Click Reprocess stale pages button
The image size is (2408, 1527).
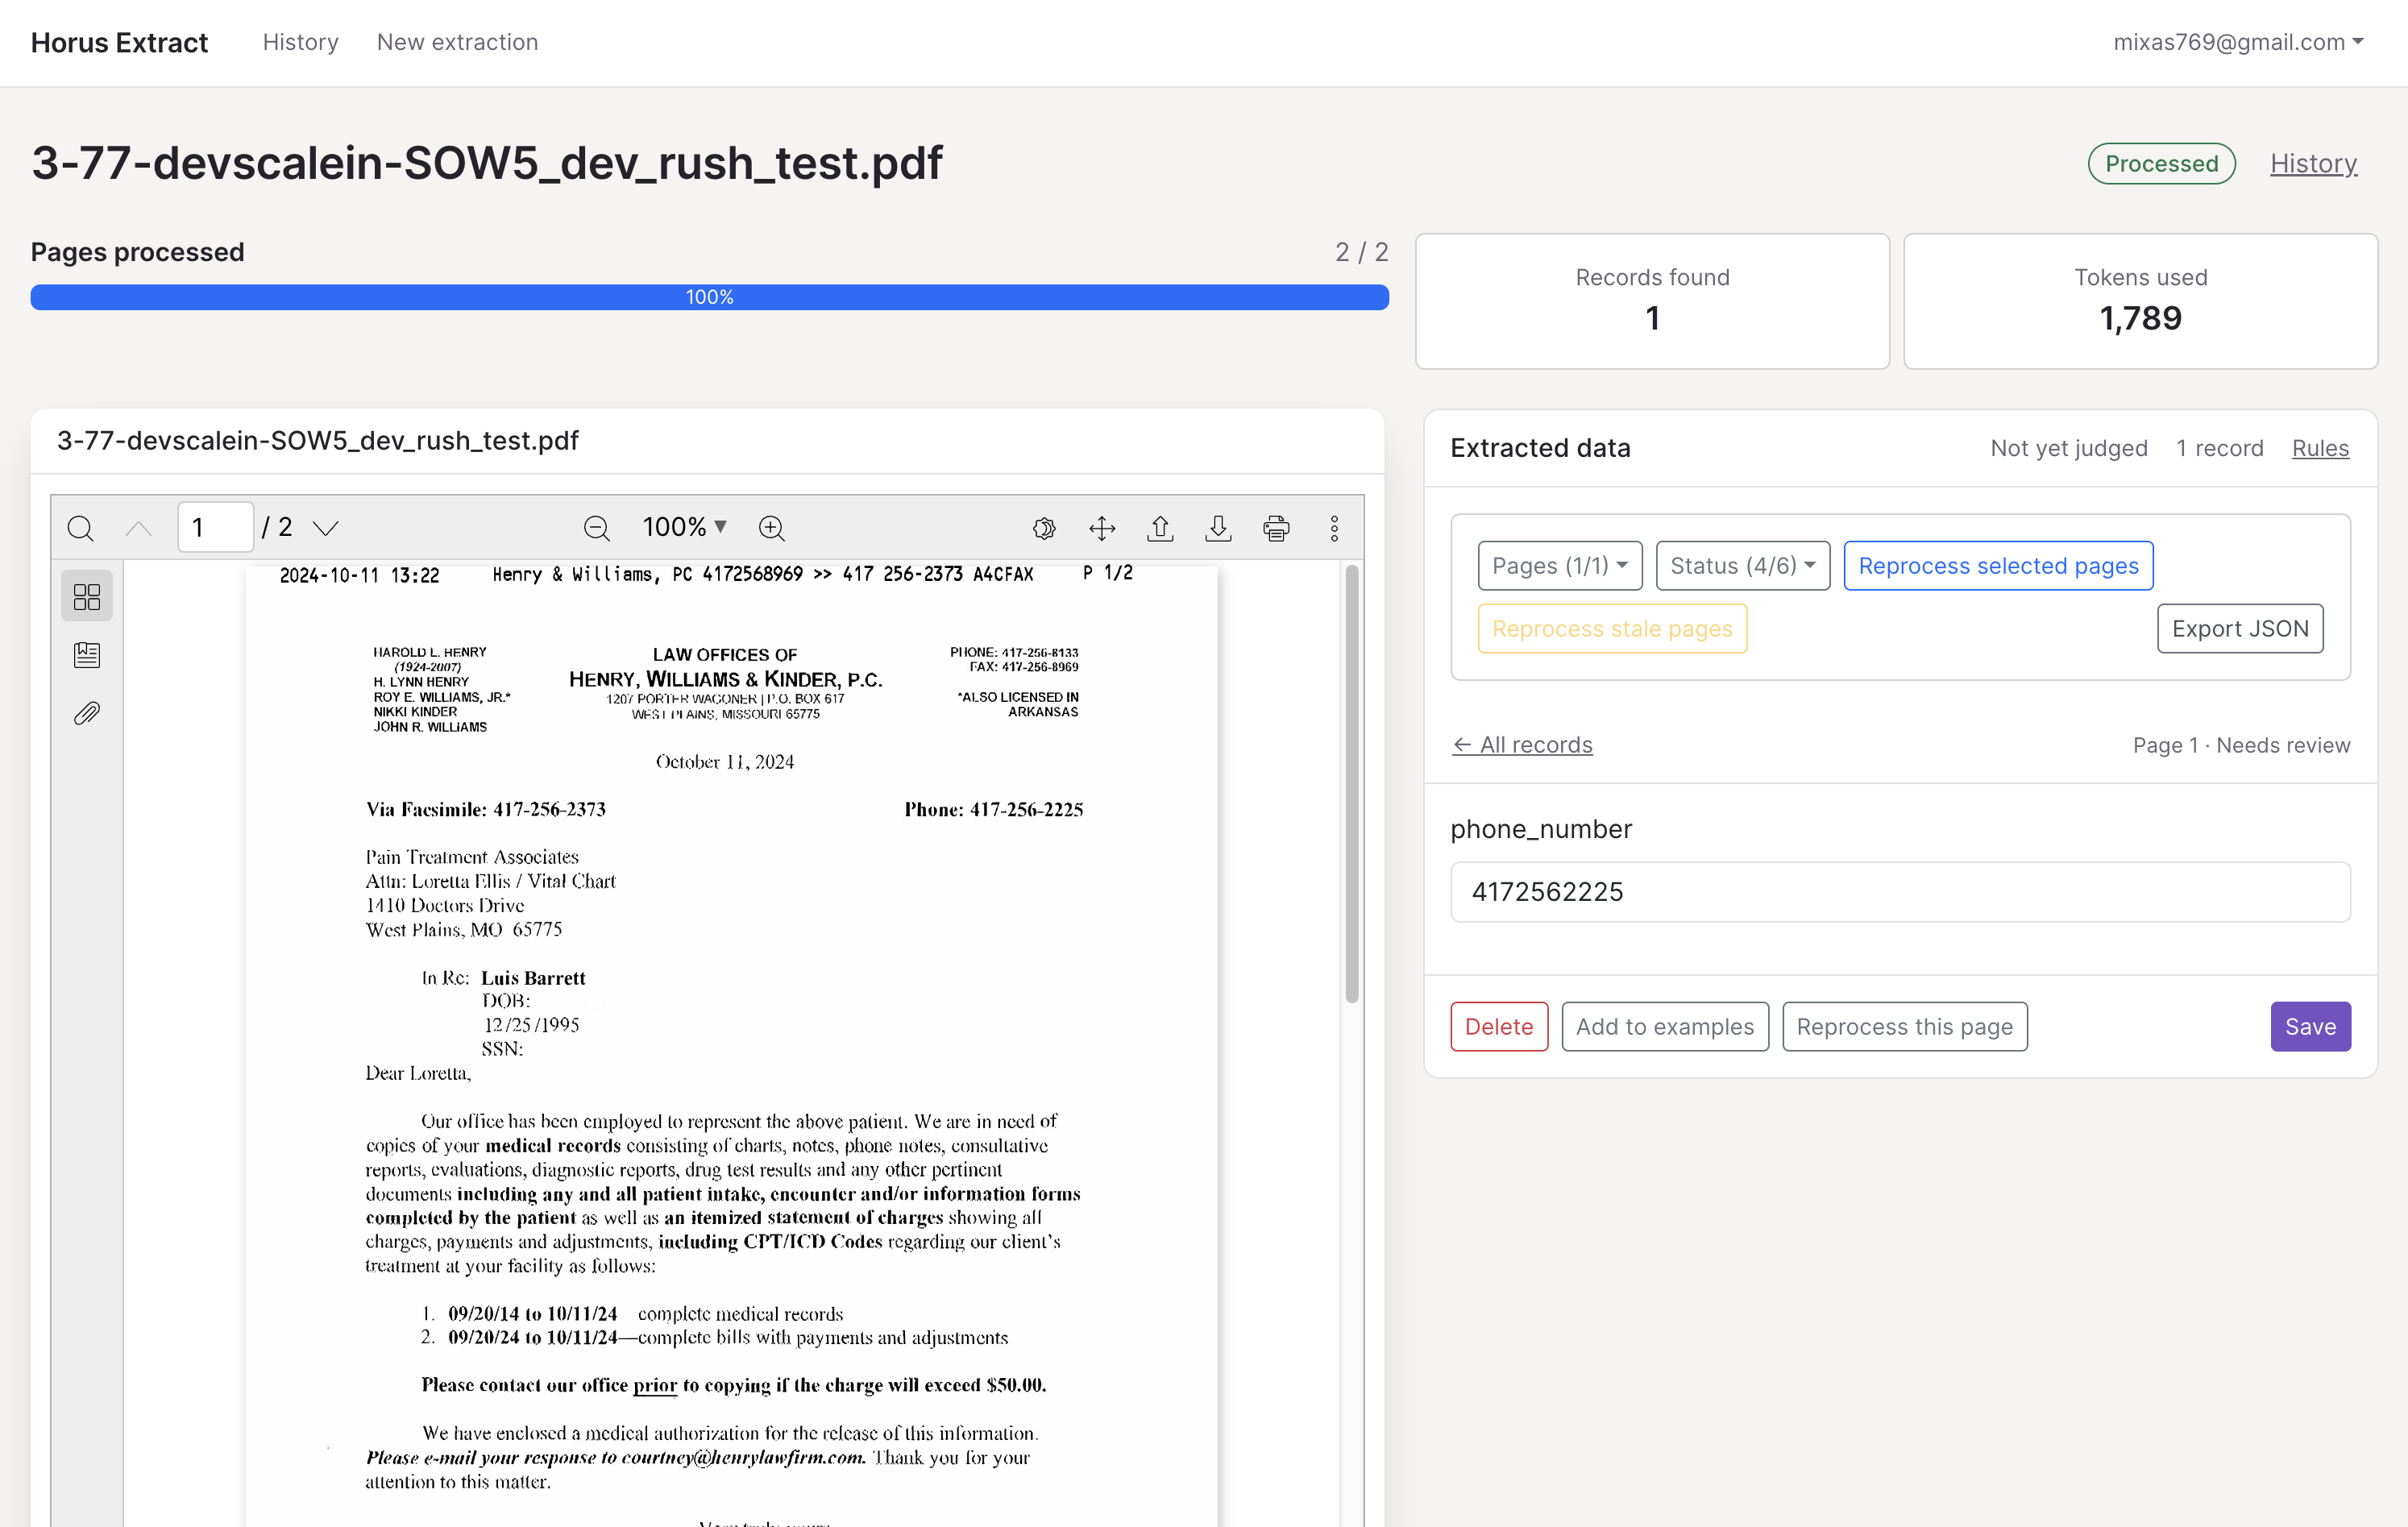tap(1612, 629)
